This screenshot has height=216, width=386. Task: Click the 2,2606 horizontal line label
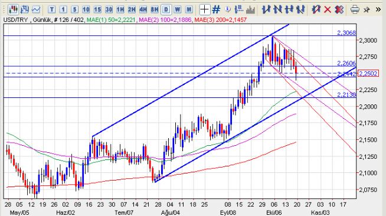(x=346, y=63)
